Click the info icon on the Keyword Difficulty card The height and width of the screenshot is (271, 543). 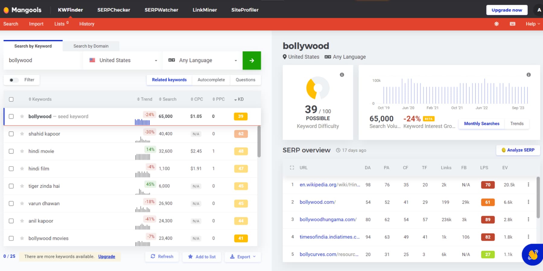point(342,75)
